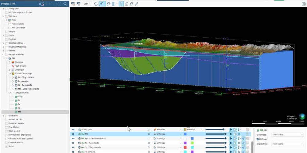Click the legend icon on GM: Mzl row
This screenshot has height=153, width=307.
(248, 134)
